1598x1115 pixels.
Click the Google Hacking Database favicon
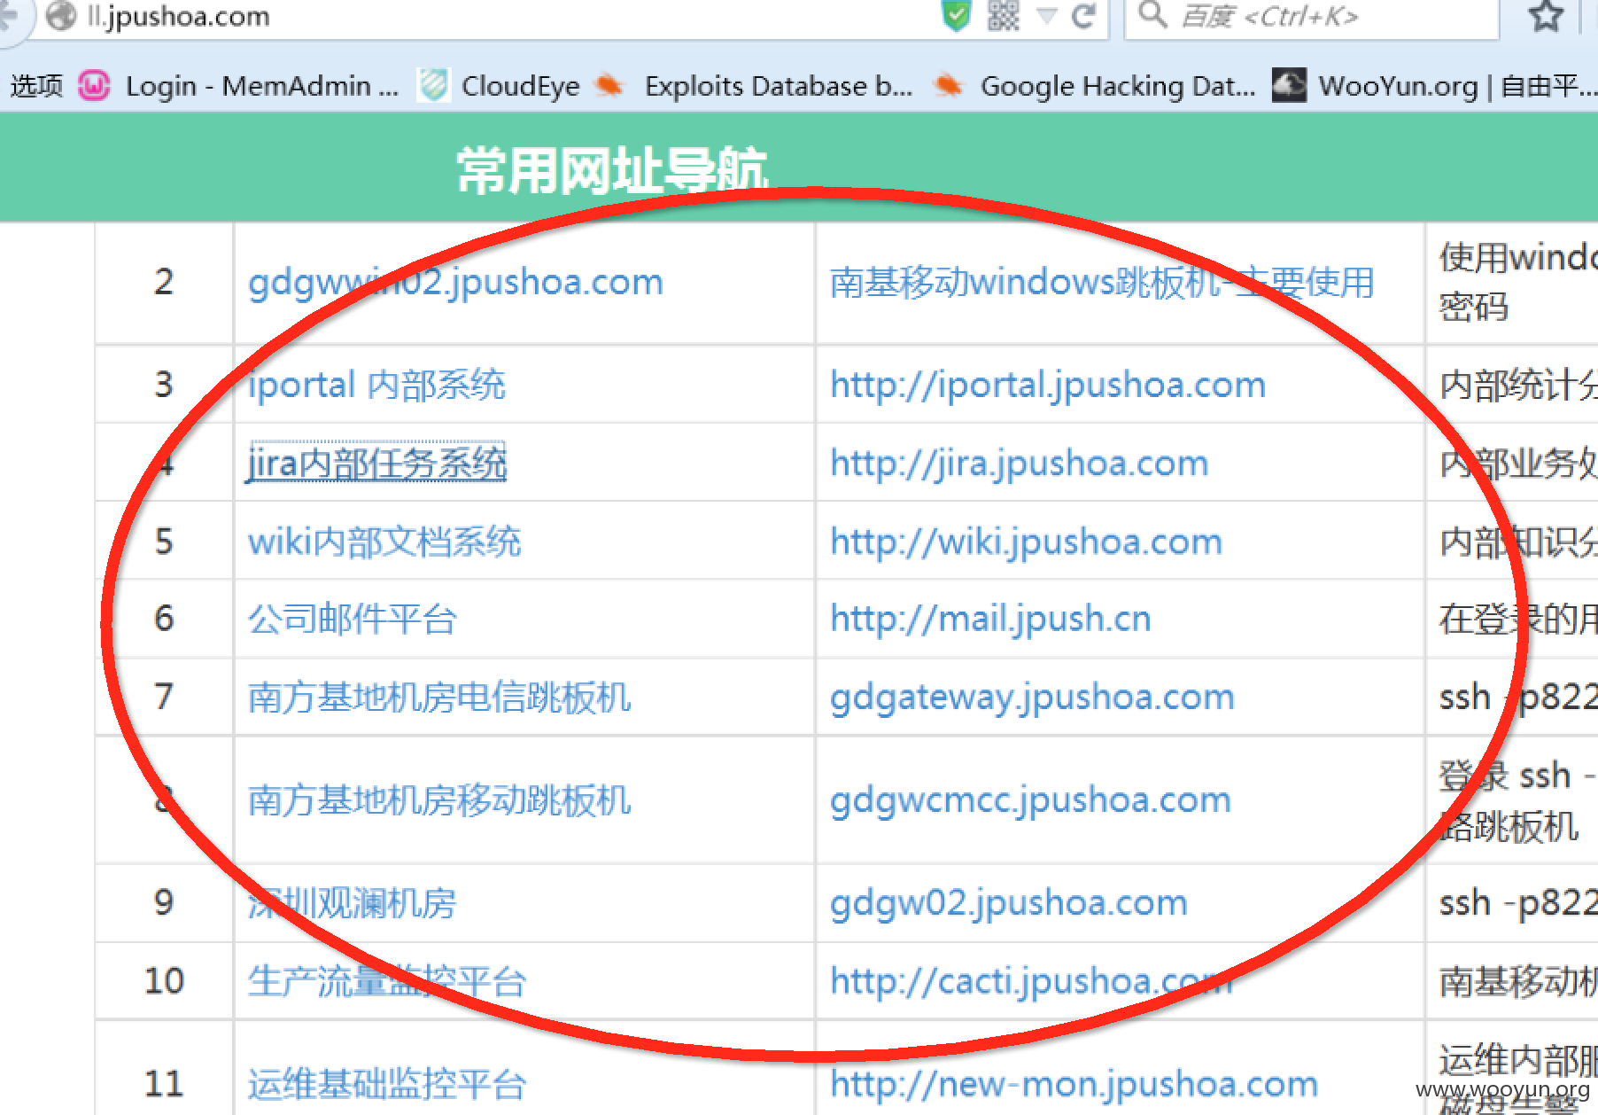(949, 86)
